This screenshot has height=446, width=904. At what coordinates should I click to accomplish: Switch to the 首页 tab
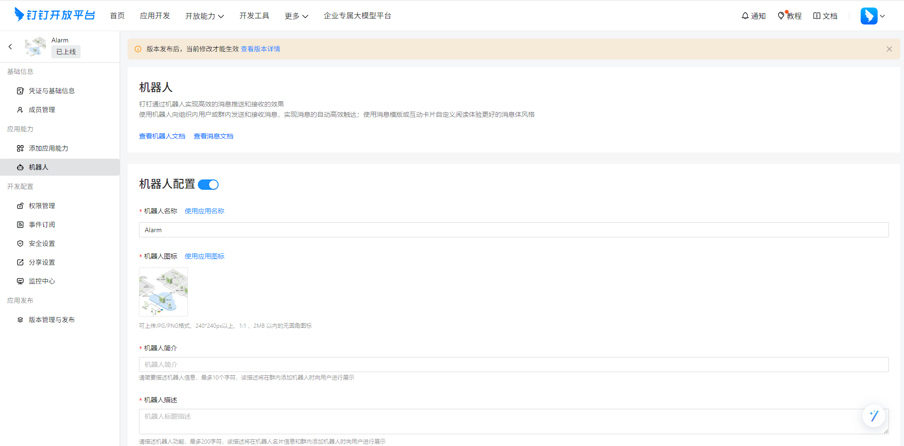[117, 16]
